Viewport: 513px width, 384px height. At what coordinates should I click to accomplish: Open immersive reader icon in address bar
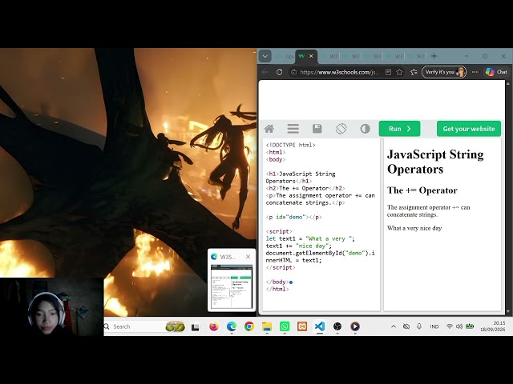(388, 72)
